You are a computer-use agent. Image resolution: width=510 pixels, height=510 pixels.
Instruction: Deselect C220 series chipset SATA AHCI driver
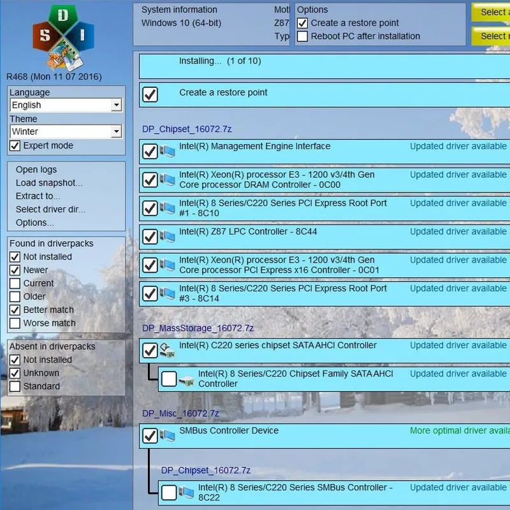click(150, 351)
